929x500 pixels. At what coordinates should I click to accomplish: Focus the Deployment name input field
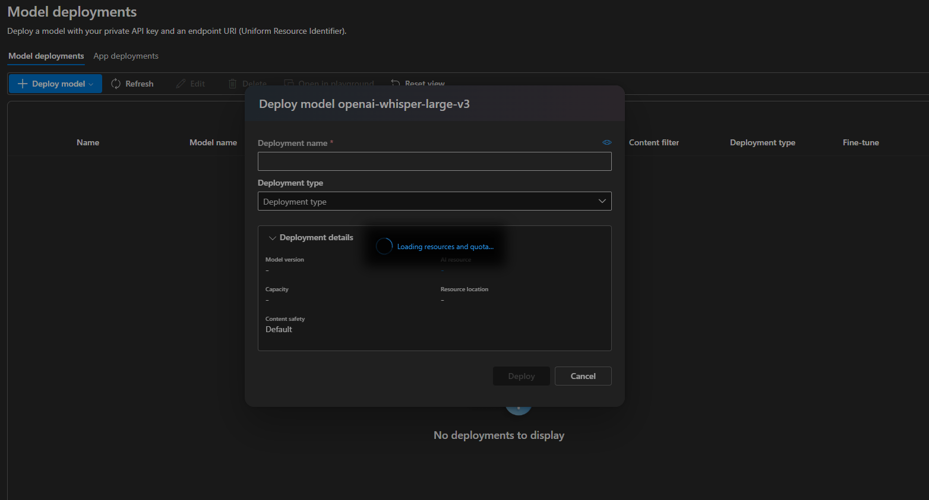click(x=435, y=161)
